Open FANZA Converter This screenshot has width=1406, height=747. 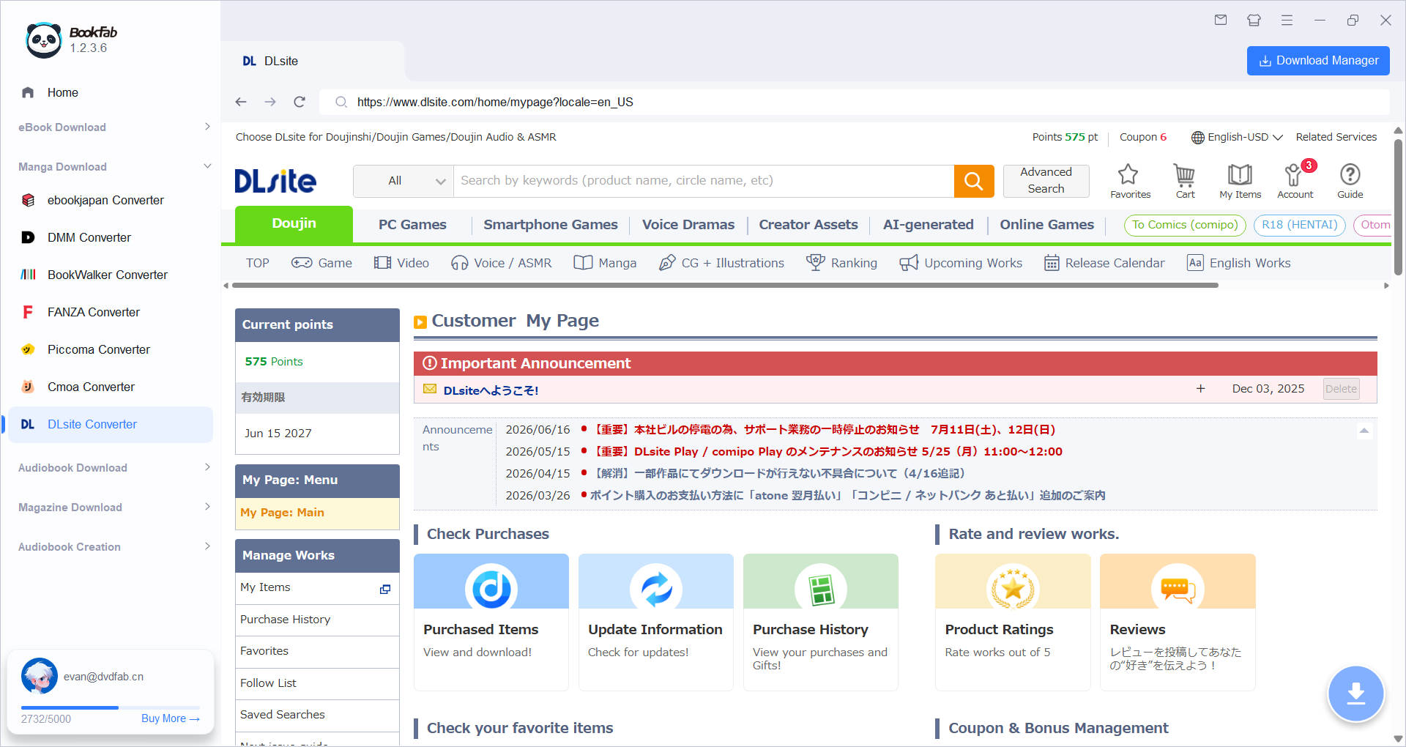click(94, 312)
